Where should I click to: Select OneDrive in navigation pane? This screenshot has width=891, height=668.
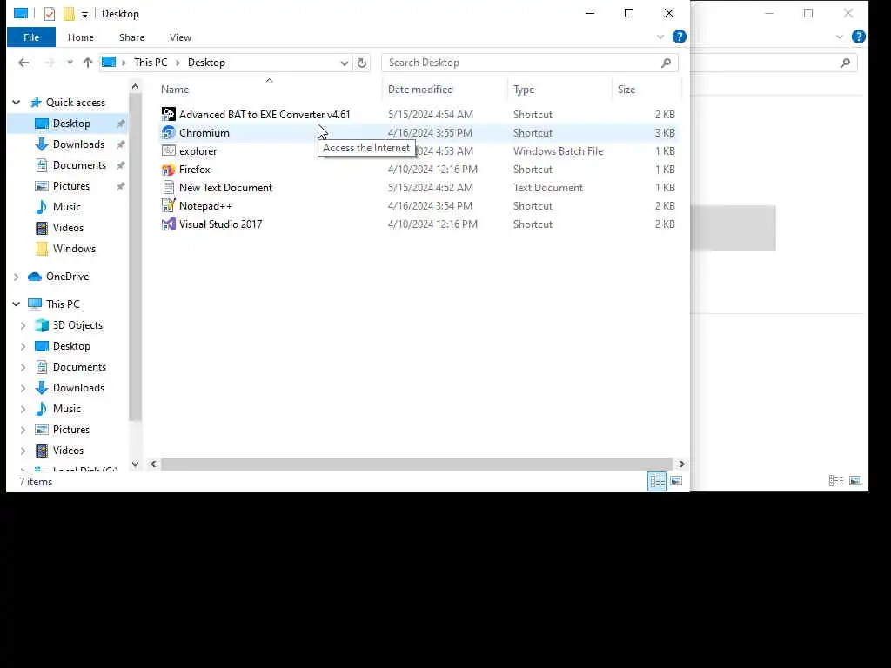67,277
